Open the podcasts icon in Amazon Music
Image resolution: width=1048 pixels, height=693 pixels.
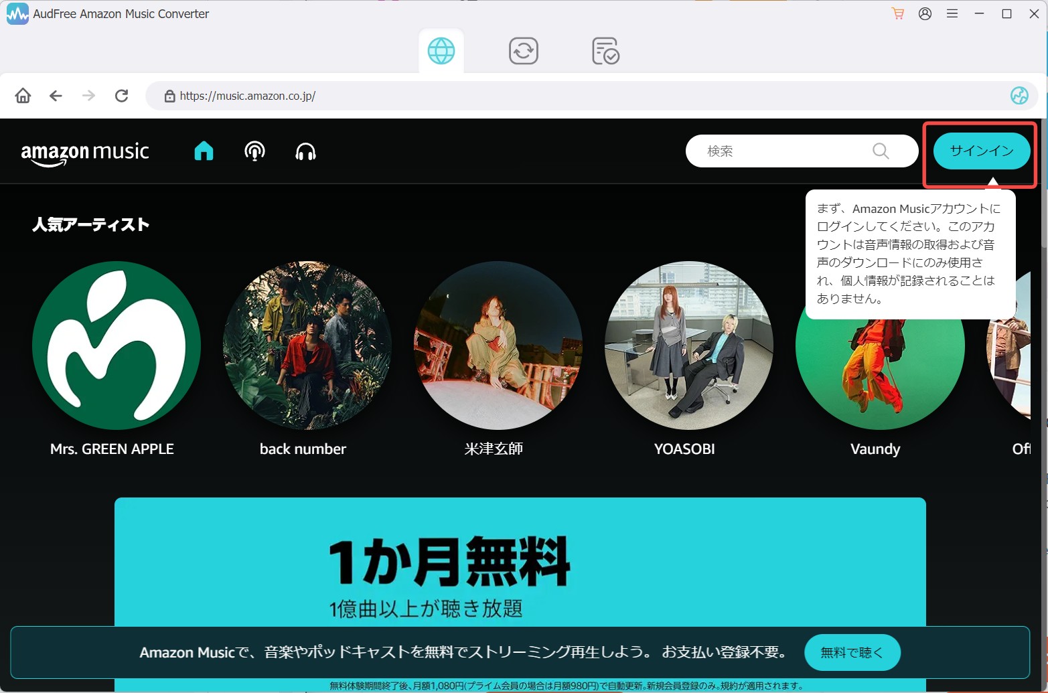(x=254, y=151)
